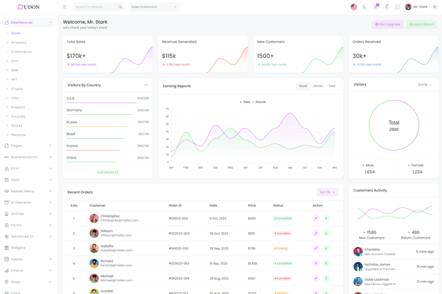Enter fullscreen mode from header
This screenshot has height=294, width=442.
point(397,7)
